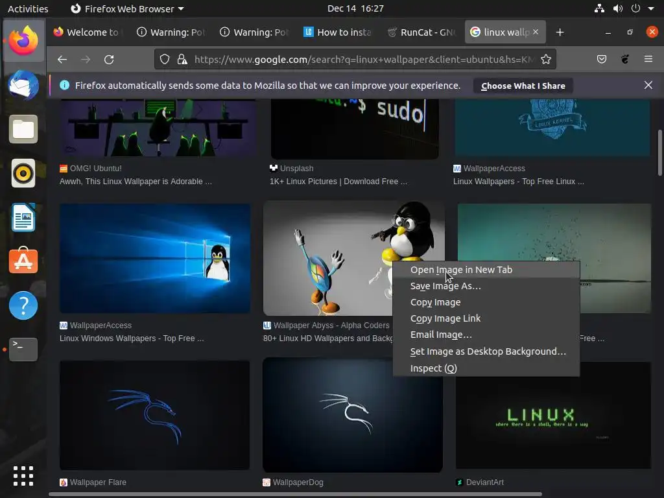This screenshot has width=664, height=498.
Task: Open the blue Kali dragon wallpaper thumbnail
Action: [154, 415]
